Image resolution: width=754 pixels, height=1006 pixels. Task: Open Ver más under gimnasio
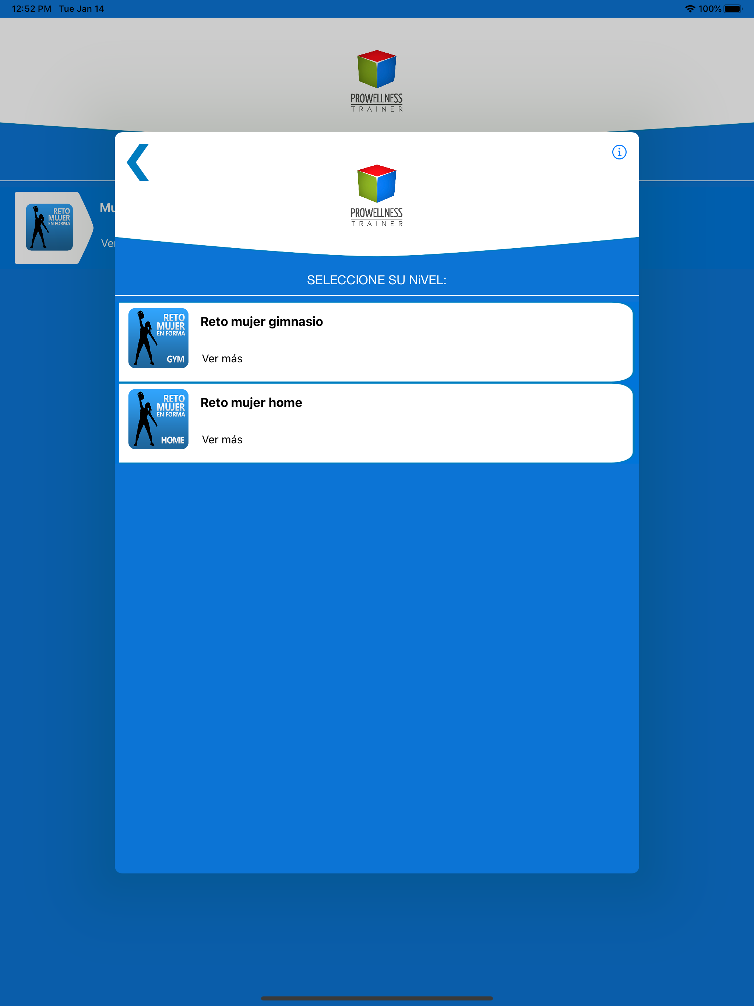[222, 359]
